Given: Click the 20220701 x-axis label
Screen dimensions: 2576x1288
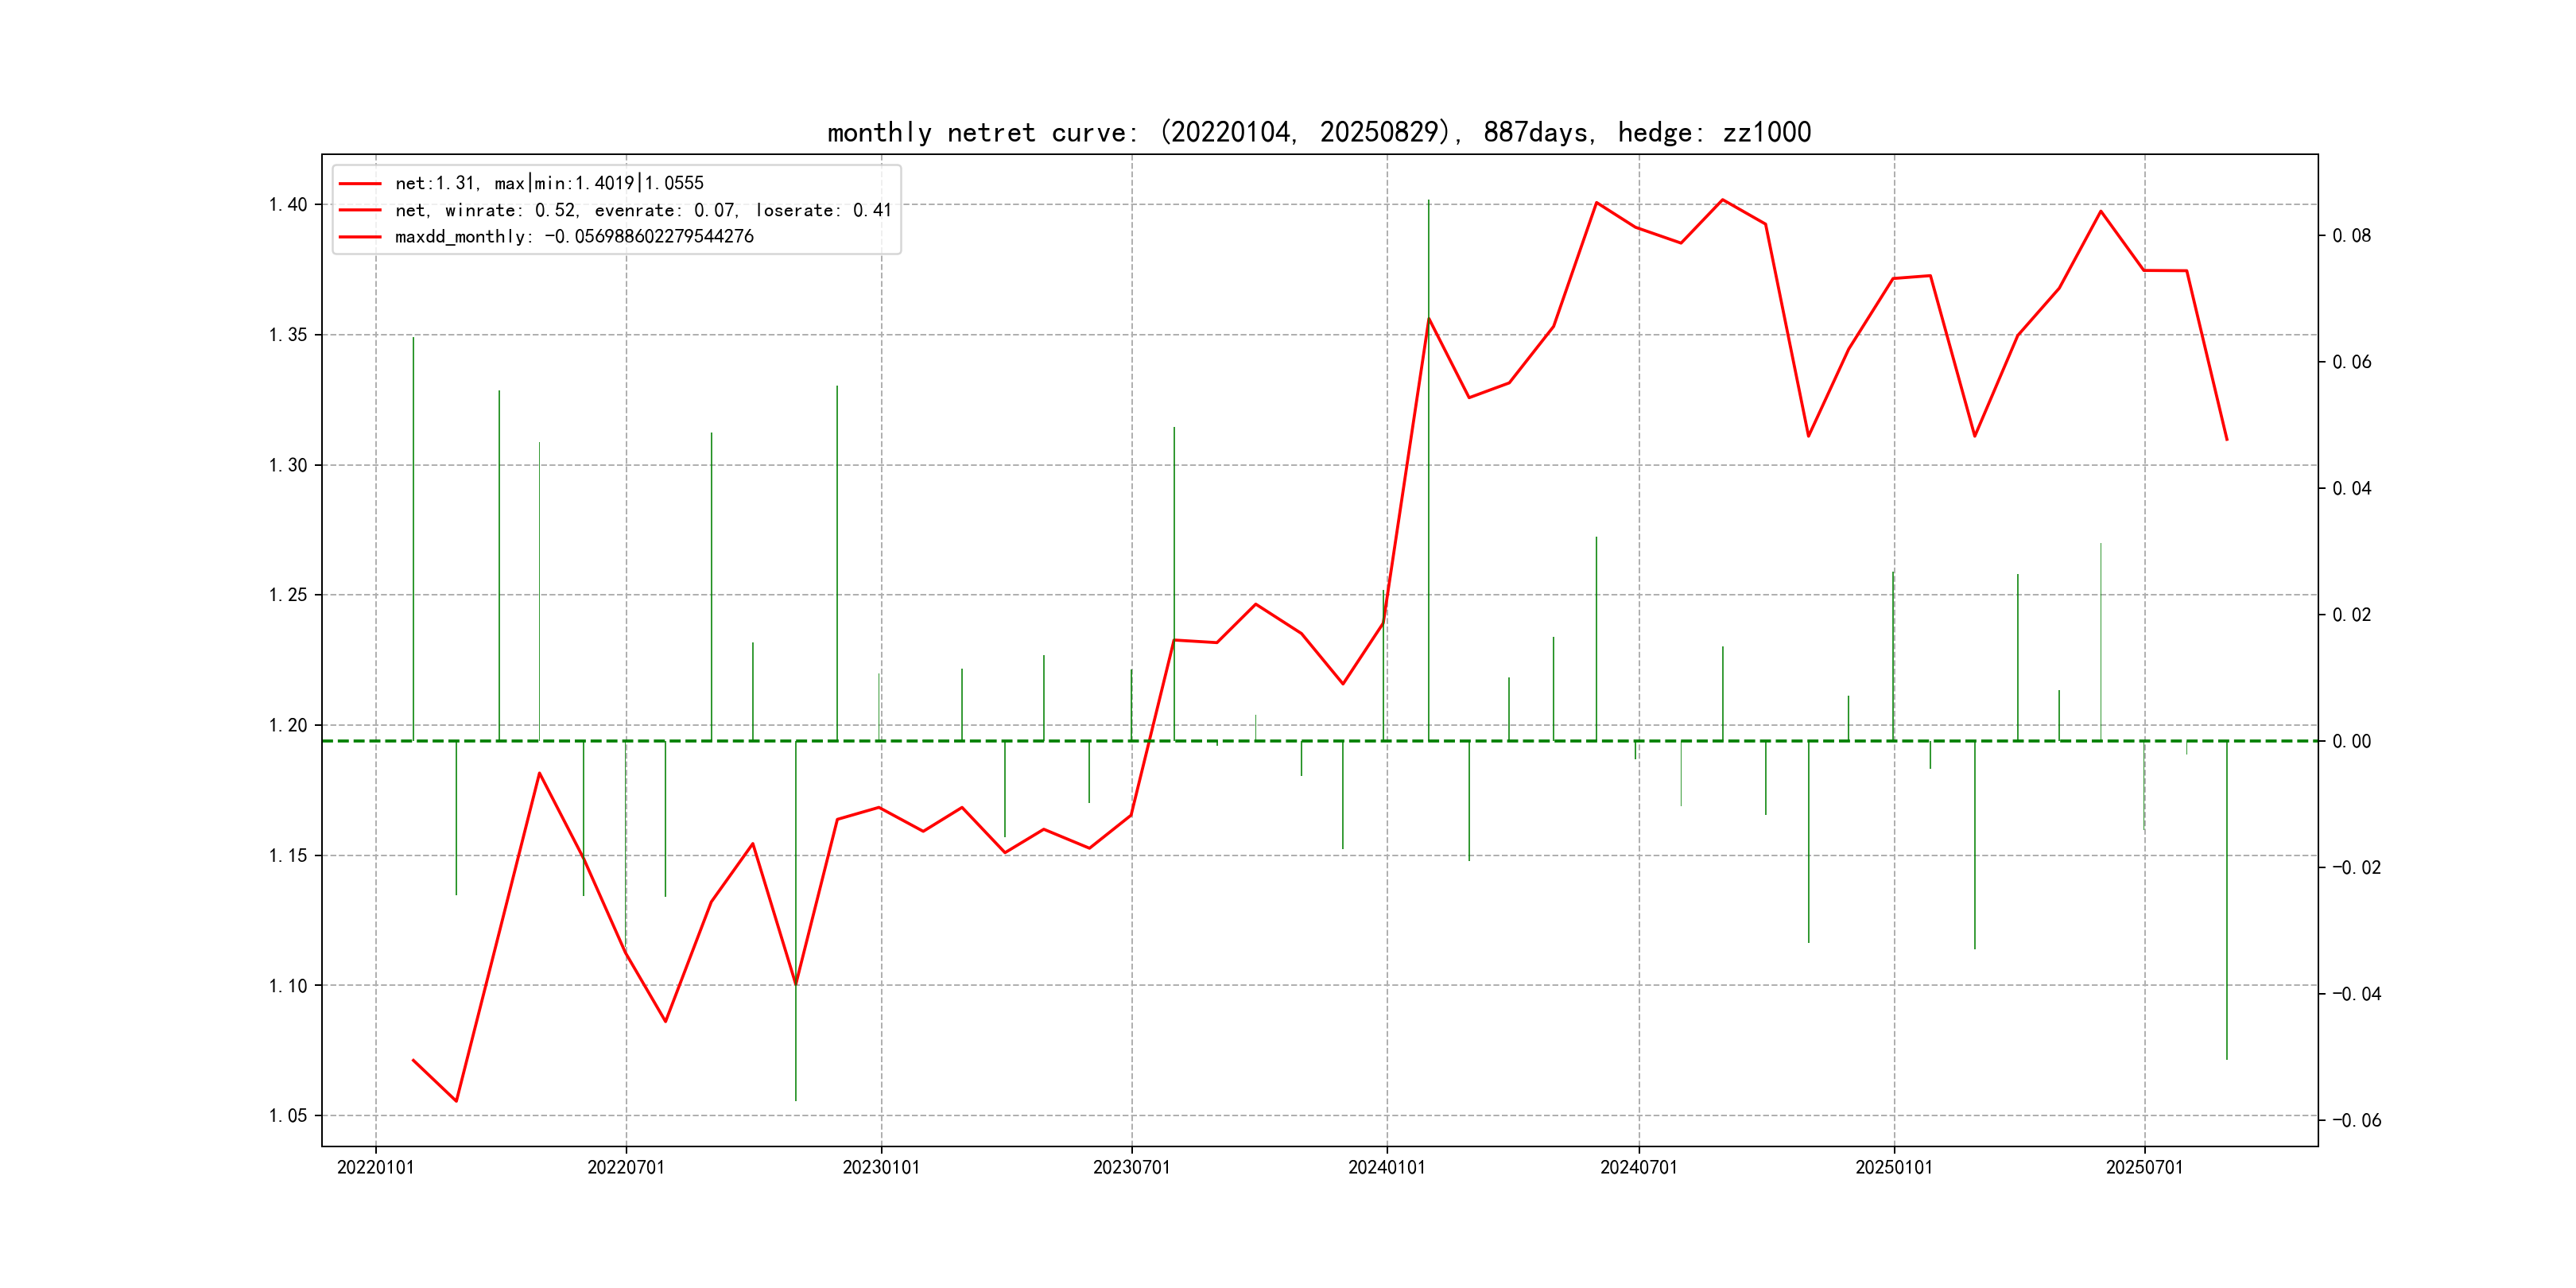Looking at the screenshot, I should (626, 1167).
